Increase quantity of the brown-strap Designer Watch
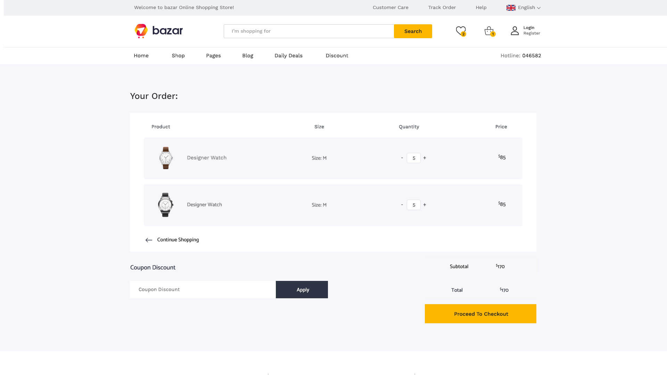Image resolution: width=667 pixels, height=375 pixels. 425,158
